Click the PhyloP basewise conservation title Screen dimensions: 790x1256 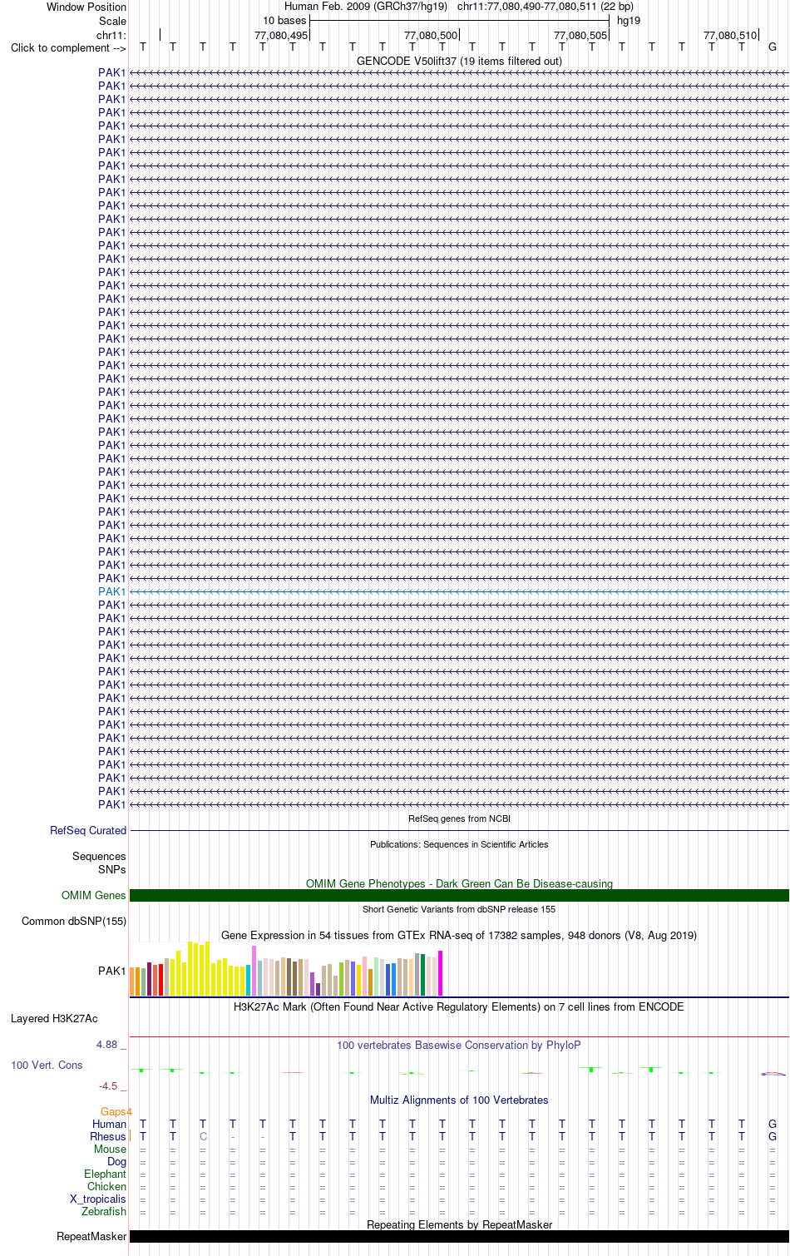[459, 1045]
